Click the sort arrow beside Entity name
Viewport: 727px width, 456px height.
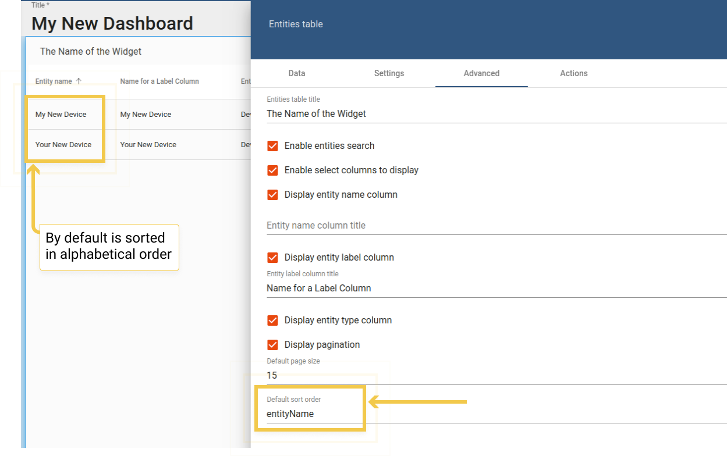point(79,81)
